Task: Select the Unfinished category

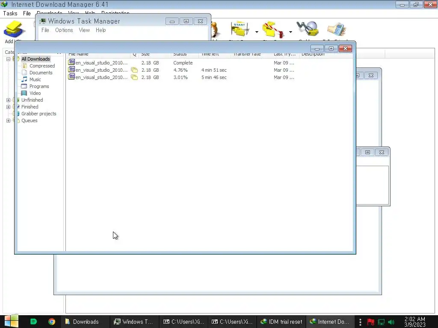Action: [x=32, y=100]
